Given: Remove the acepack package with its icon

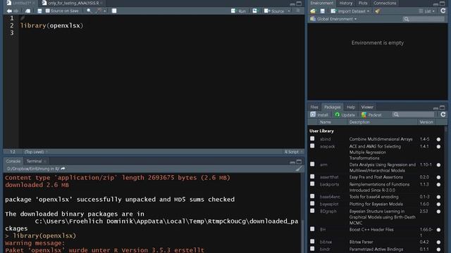Looking at the screenshot, I should 438,147.
